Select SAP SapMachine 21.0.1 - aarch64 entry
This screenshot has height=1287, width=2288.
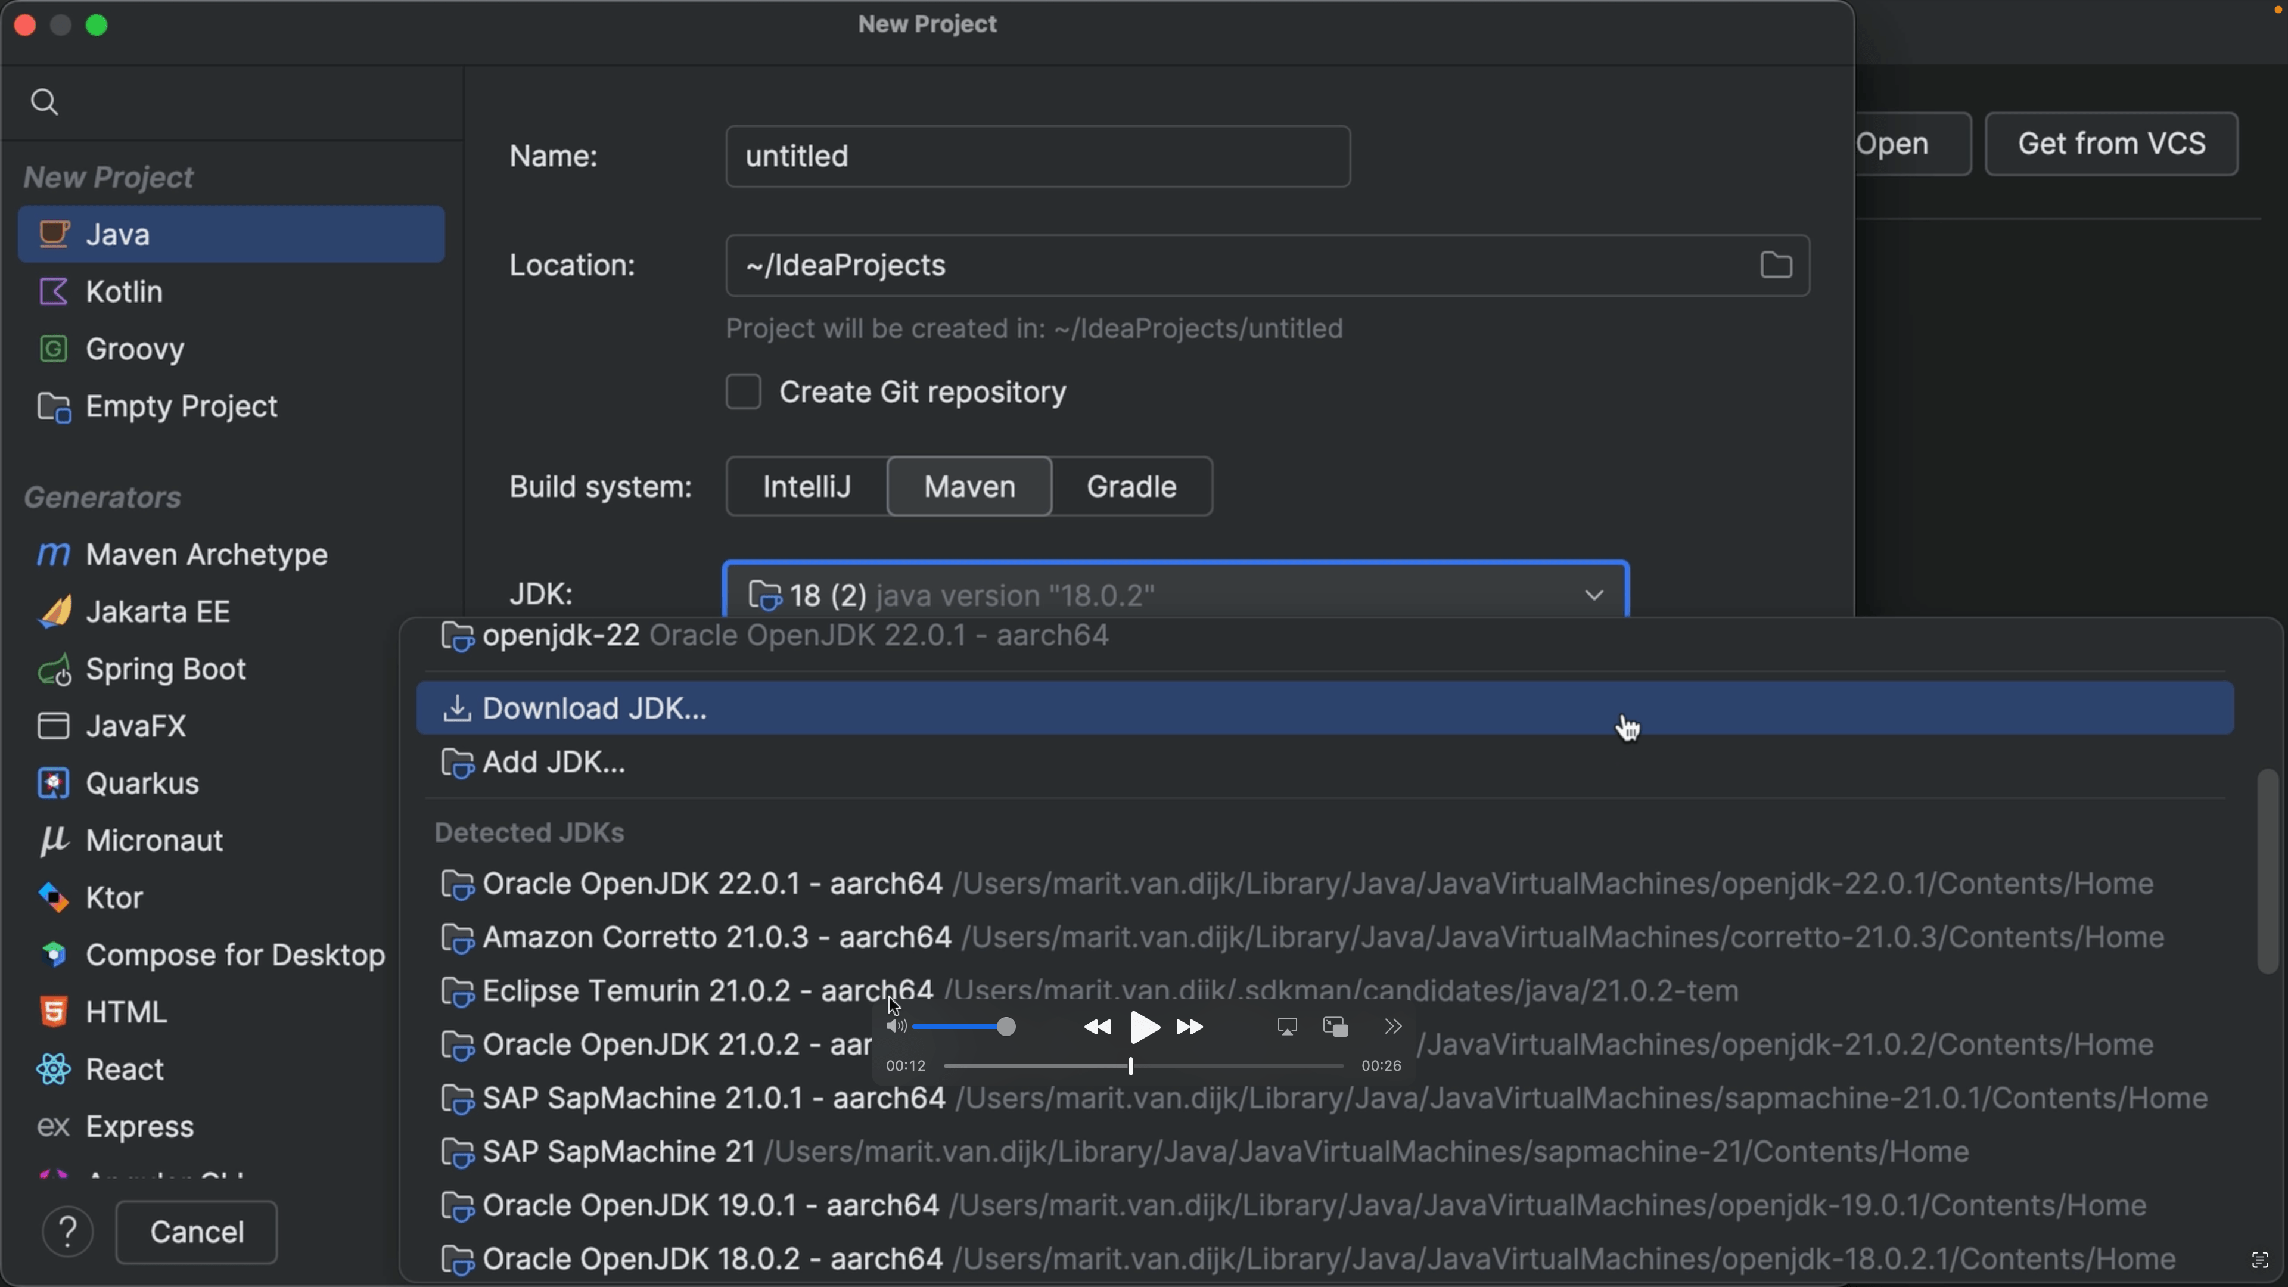(x=1325, y=1098)
